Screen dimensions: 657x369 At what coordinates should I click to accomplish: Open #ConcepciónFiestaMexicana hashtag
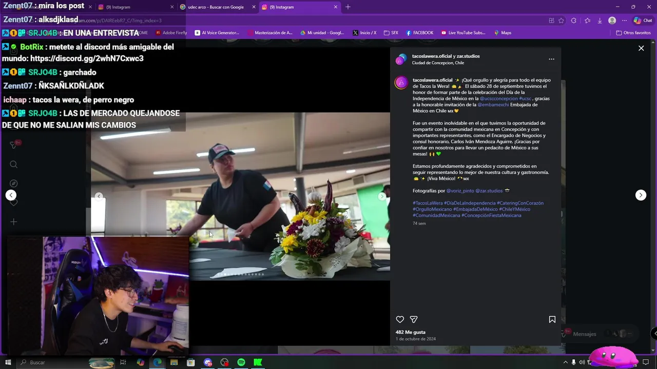click(491, 215)
